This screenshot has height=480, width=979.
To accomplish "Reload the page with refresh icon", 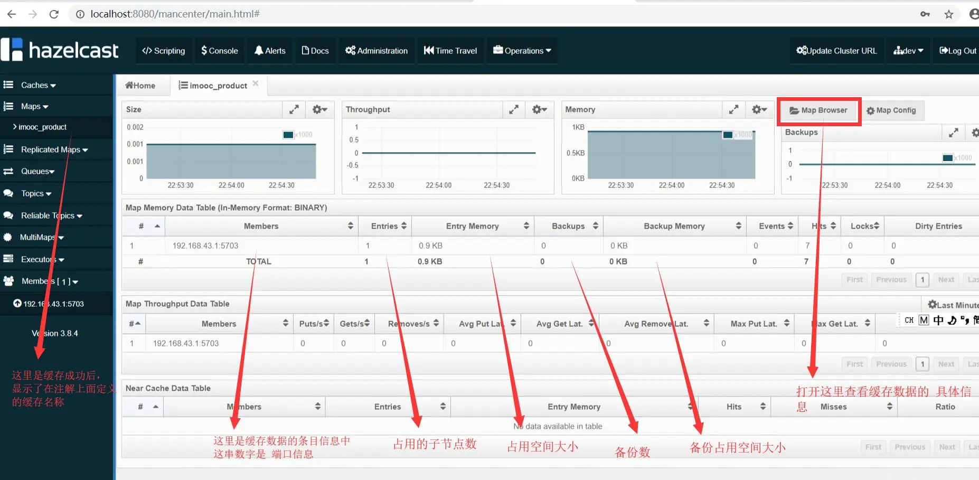I will pyautogui.click(x=54, y=14).
